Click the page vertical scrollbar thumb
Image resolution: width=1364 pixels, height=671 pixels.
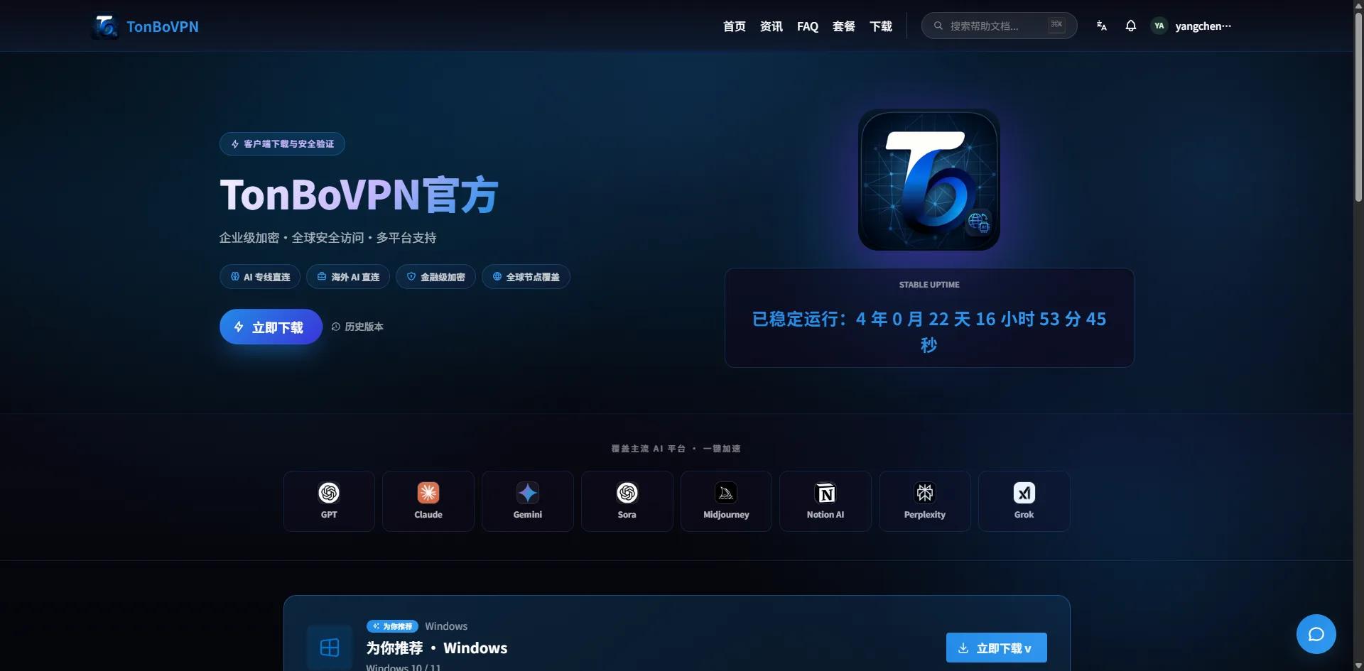[1358, 107]
